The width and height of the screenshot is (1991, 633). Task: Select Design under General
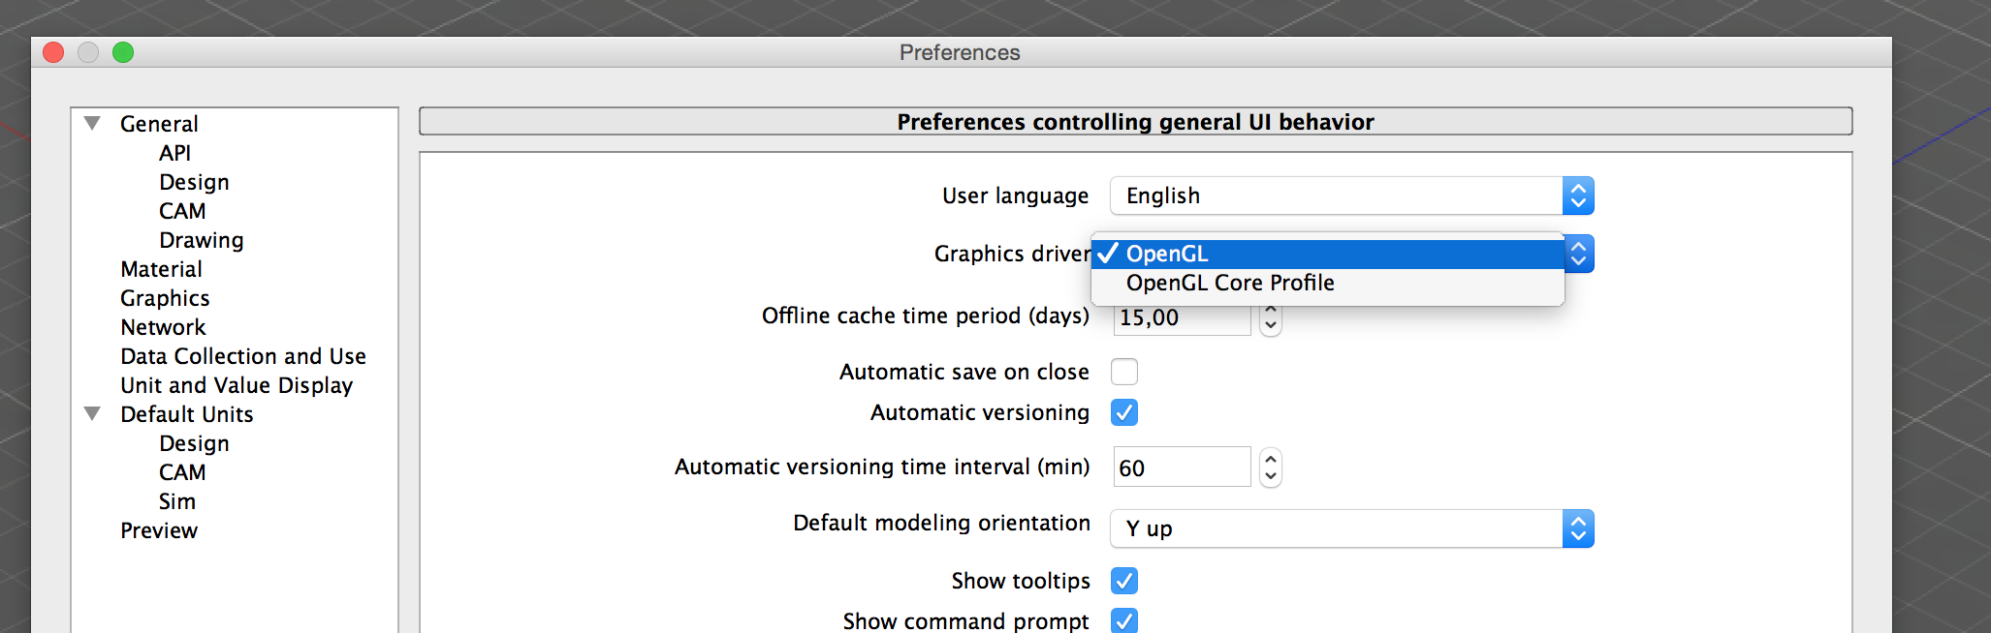tap(194, 182)
